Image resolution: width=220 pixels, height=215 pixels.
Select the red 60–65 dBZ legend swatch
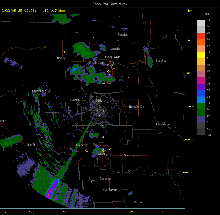pyautogui.click(x=201, y=36)
